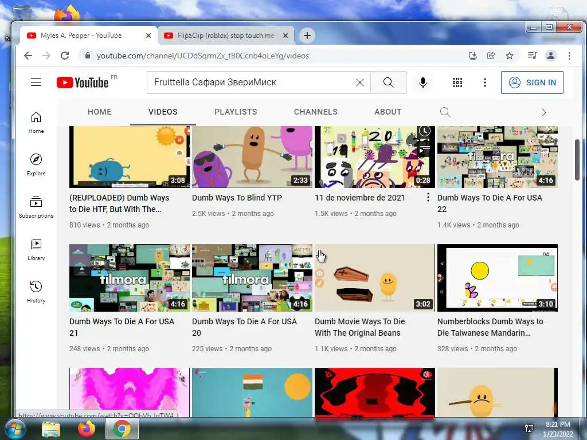Go back with the browser back arrow

coord(28,56)
